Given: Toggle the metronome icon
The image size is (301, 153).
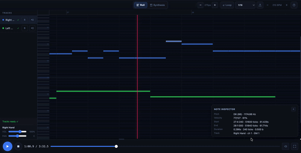Looking at the screenshot, I should [x=260, y=5].
